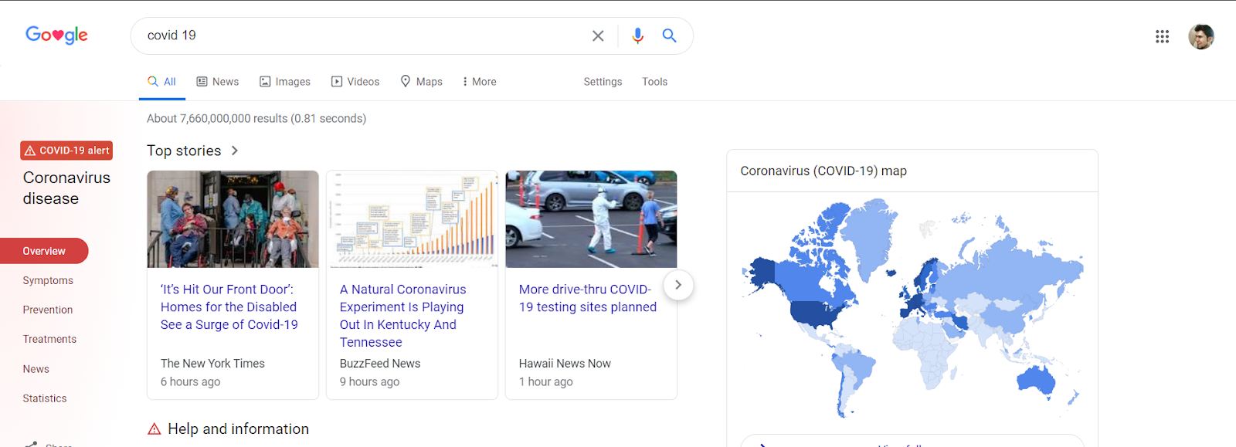Open search Settings

tap(603, 82)
